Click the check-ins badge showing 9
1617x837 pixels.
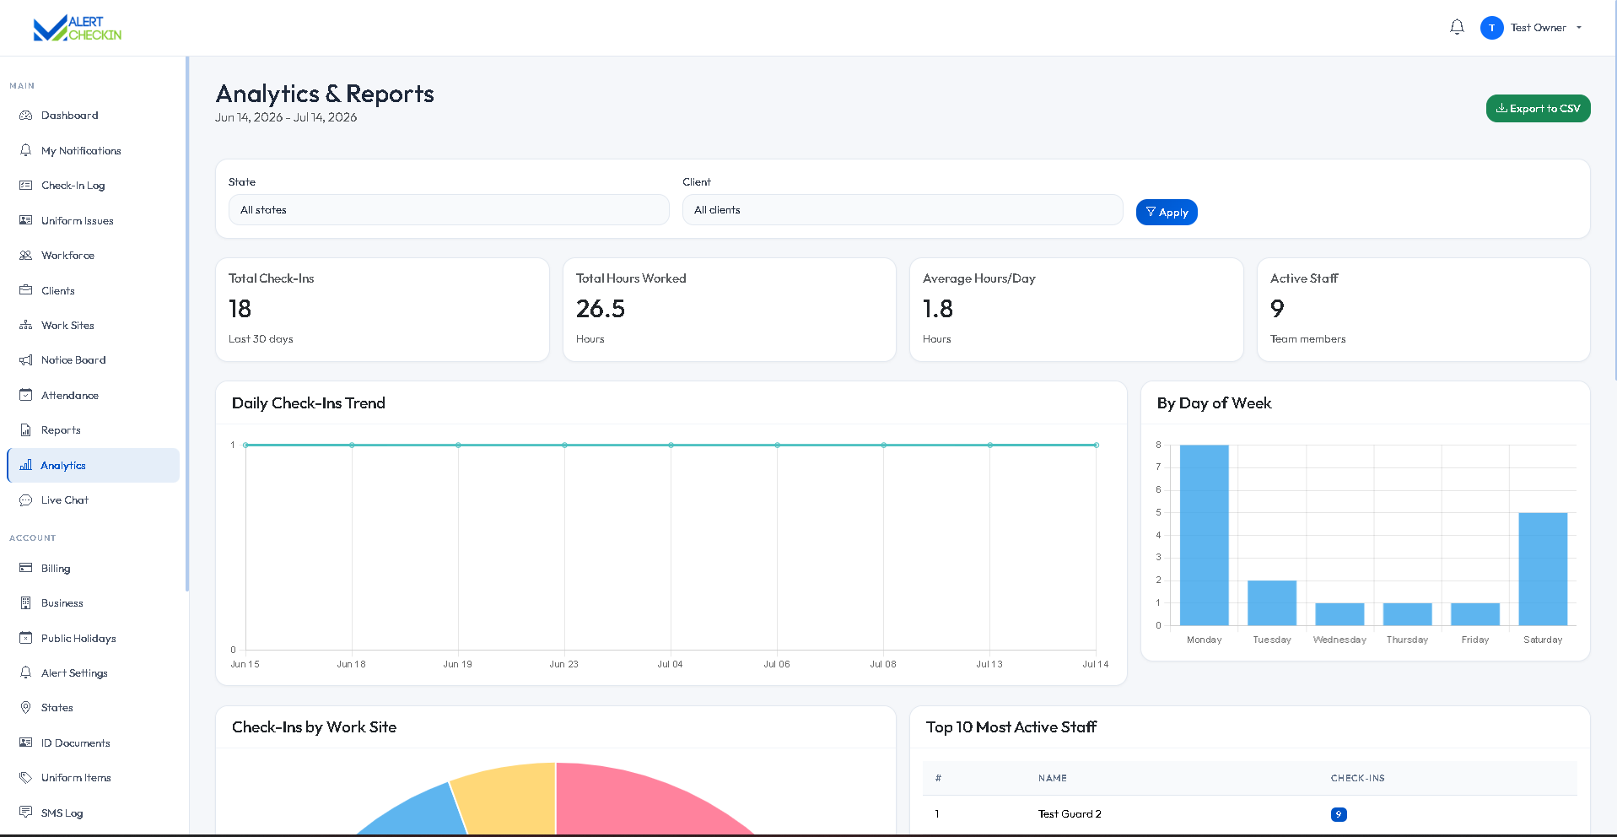tap(1339, 814)
